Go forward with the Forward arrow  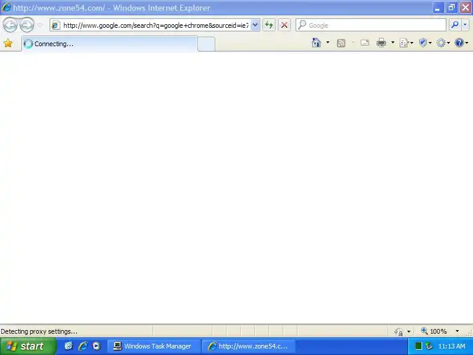point(27,25)
